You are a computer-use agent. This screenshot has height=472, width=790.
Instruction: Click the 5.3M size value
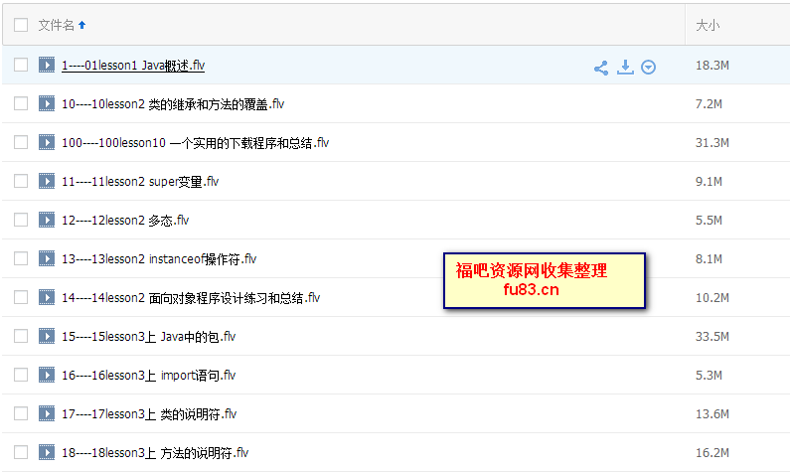709,376
